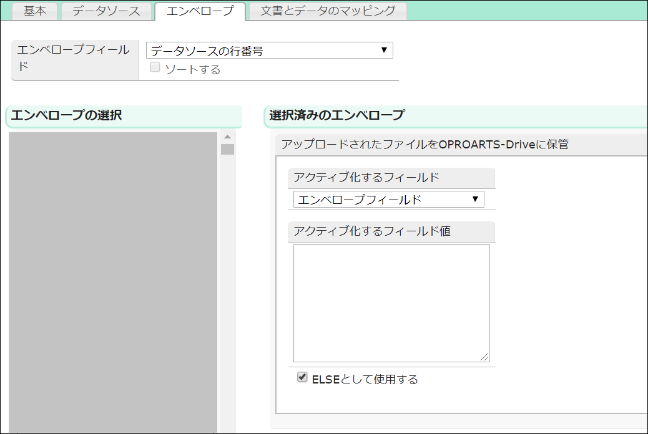Uncheck ELSEとして使用する checkbox
Viewport: 648px width, 434px height.
(303, 378)
